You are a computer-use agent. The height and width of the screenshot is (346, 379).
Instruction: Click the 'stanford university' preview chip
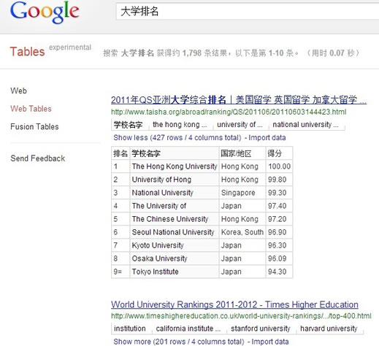[x=261, y=328]
